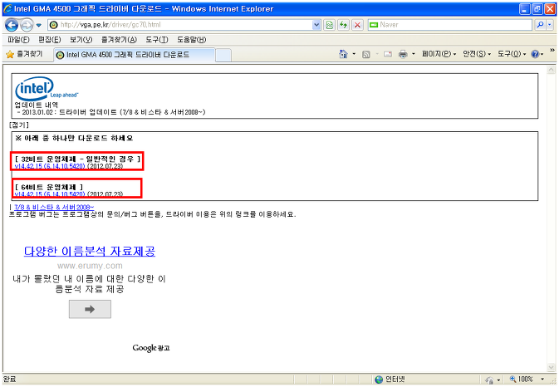This screenshot has width=559, height=387.
Task: Open the 7/8 & 비스타 & 서버2008~ link
Action: click(x=54, y=207)
